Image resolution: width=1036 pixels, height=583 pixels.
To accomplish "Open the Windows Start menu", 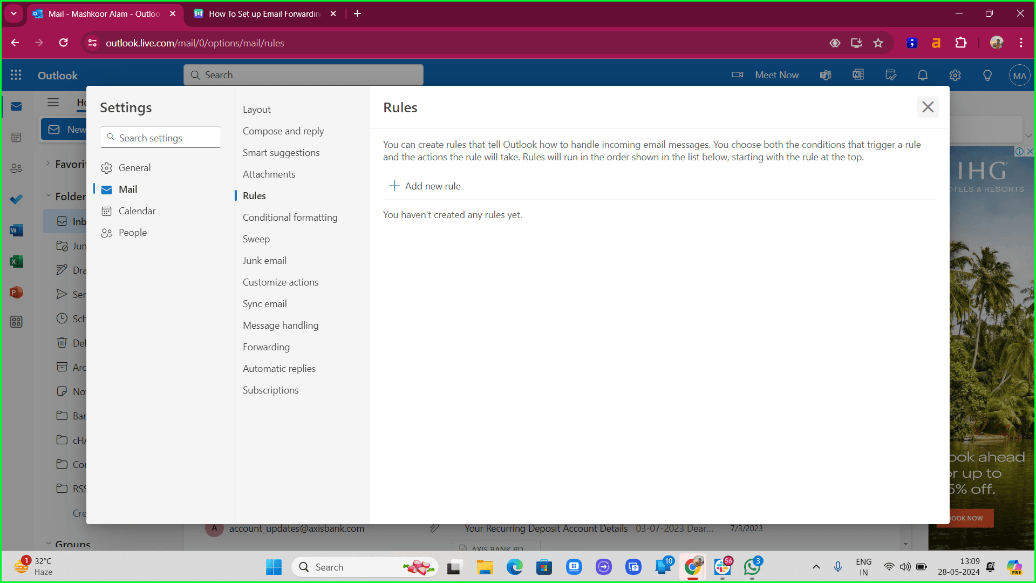I will click(274, 567).
